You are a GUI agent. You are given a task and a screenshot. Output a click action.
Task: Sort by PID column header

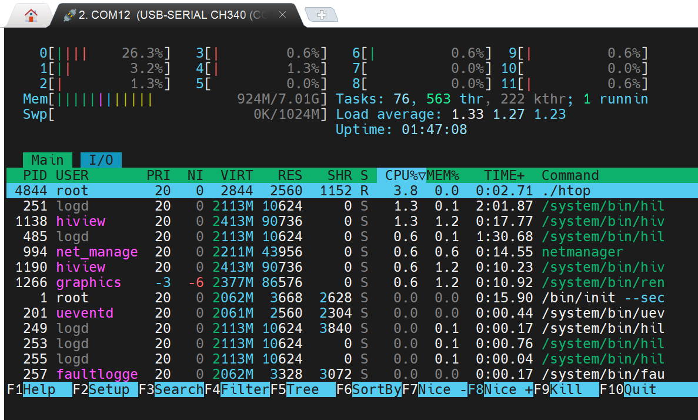tap(35, 175)
